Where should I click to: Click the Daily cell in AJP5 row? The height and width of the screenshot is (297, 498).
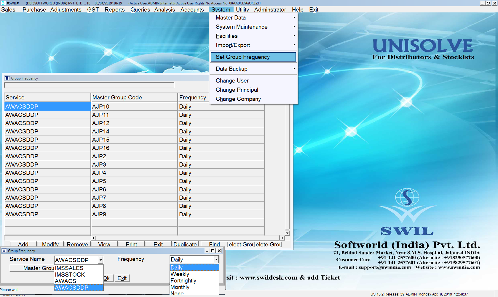point(221,181)
